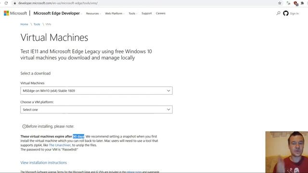
Task: Click the VMs breadcrumb text
Action: pos(48,25)
